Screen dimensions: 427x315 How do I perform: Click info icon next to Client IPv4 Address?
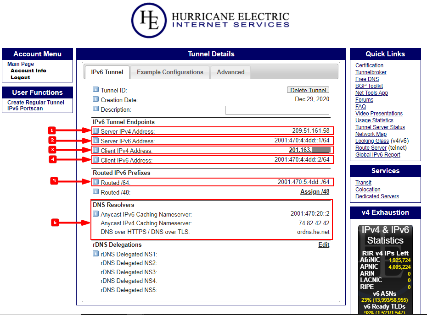point(96,150)
